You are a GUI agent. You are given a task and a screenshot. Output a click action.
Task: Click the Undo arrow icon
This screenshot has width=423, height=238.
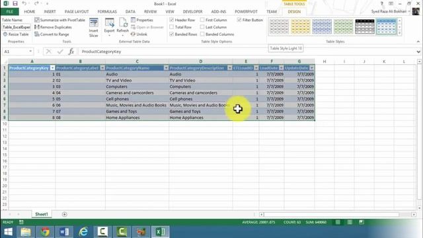[24, 3]
